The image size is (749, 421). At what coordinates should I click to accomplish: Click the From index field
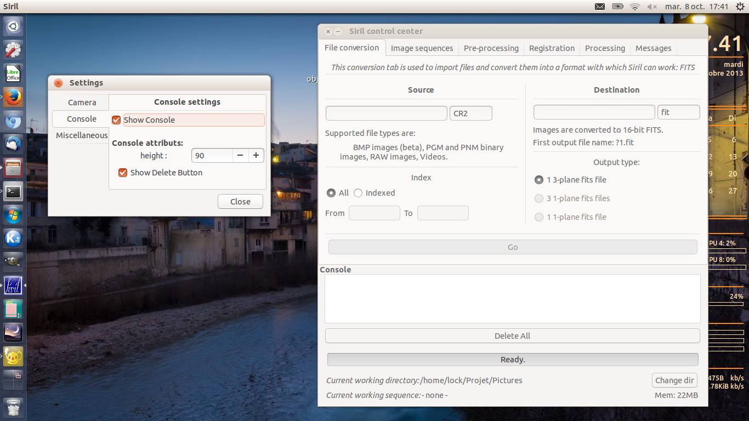pos(374,213)
